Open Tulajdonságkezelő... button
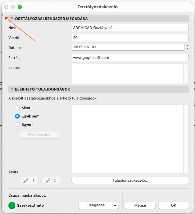Viewport: 195px width, 214px height. 130,180
